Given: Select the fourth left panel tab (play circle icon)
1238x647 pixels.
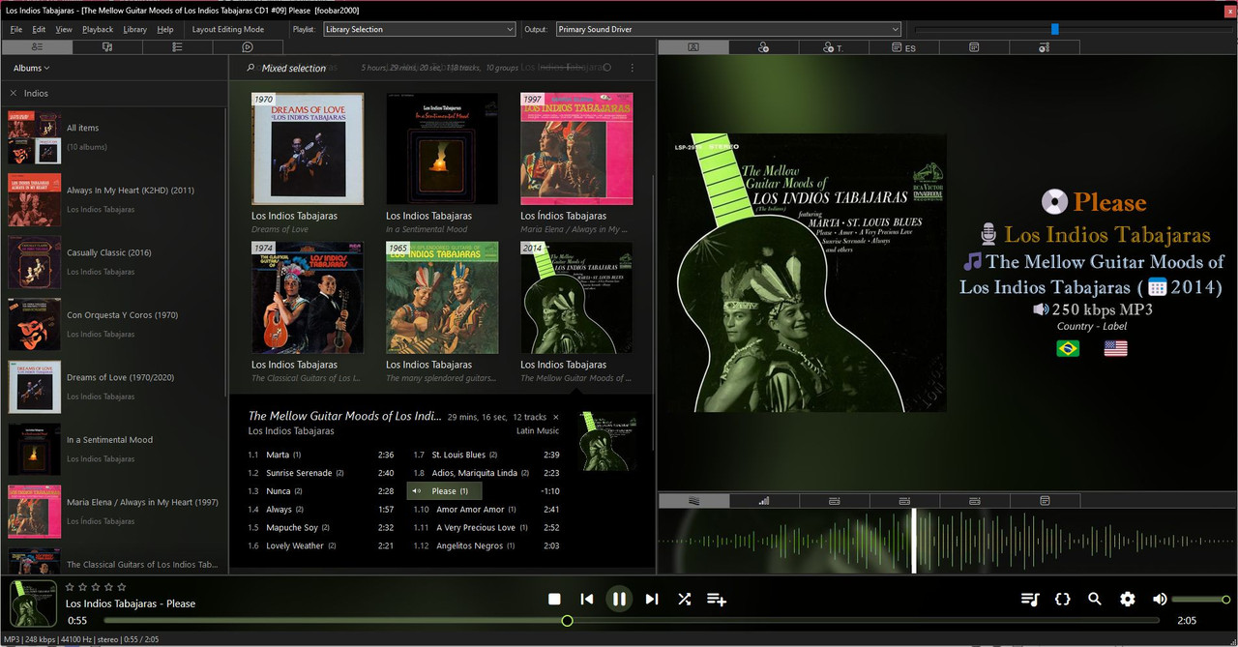Looking at the screenshot, I should pyautogui.click(x=248, y=46).
